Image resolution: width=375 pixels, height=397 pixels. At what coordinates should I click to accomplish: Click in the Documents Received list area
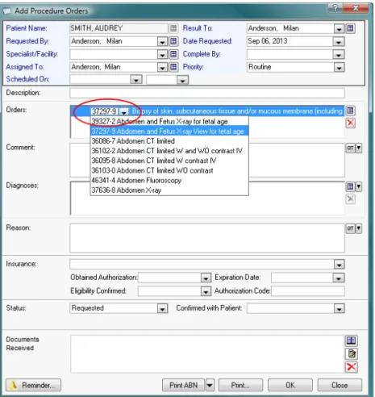pyautogui.click(x=207, y=354)
